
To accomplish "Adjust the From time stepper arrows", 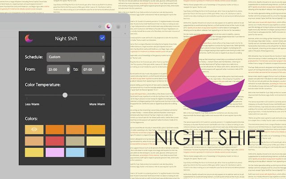I will [68, 69].
